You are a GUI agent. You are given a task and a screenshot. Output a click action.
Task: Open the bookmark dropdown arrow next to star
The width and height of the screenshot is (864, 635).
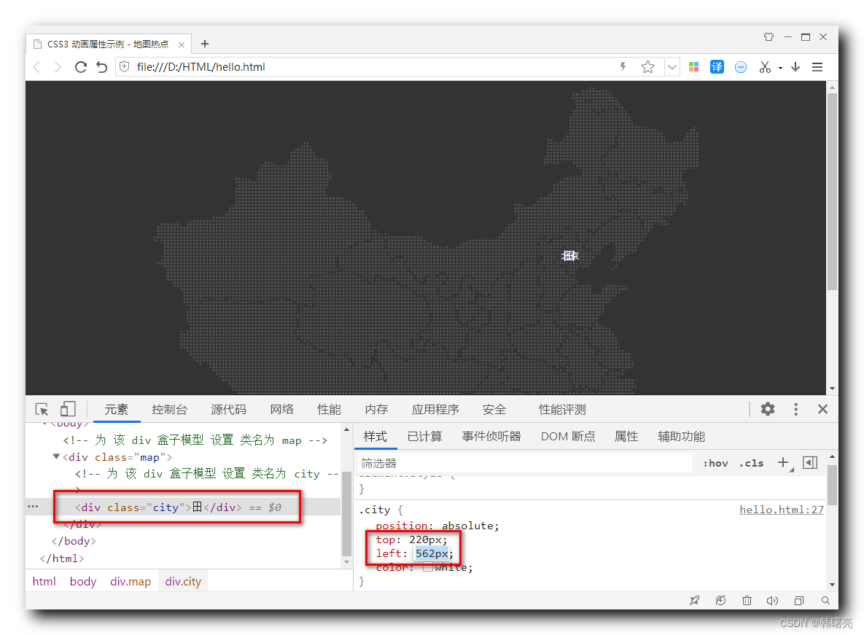point(672,67)
